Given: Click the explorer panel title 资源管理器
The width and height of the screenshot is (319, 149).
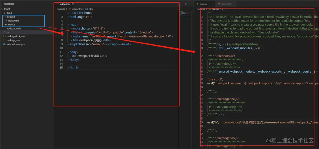Looking at the screenshot, I should (9, 4).
